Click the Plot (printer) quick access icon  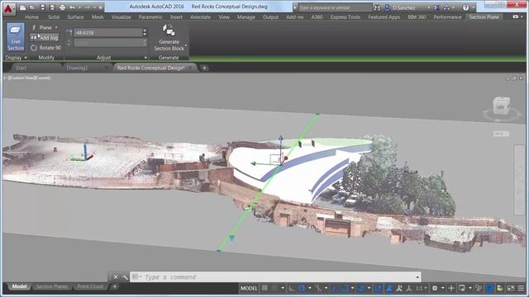tap(62, 7)
